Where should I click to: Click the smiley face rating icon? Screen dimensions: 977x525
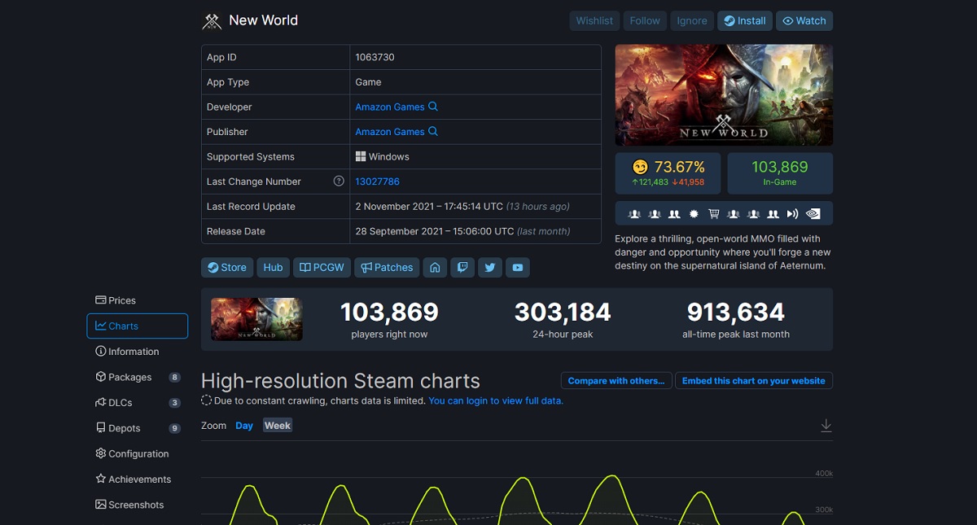[x=641, y=167]
